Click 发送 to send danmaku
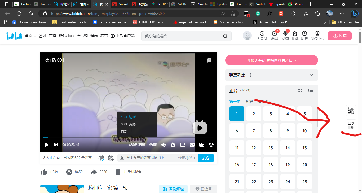 (206, 158)
